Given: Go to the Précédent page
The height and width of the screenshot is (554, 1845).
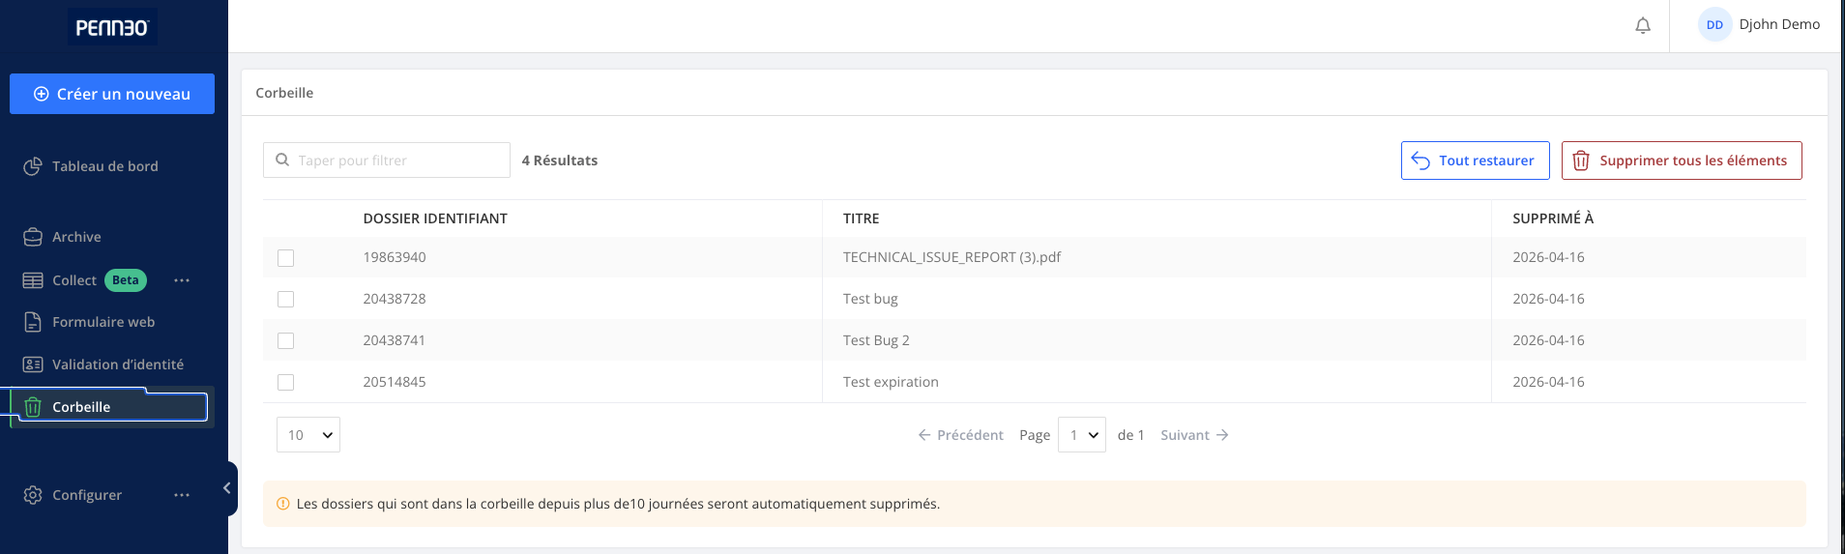Looking at the screenshot, I should 961,435.
